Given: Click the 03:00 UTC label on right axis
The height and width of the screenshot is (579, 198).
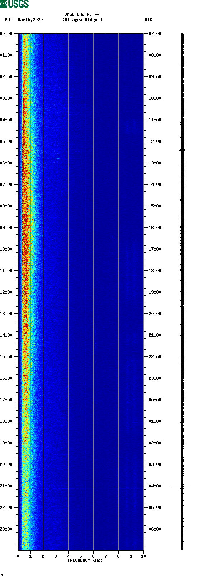Looking at the screenshot, I should [x=155, y=464].
